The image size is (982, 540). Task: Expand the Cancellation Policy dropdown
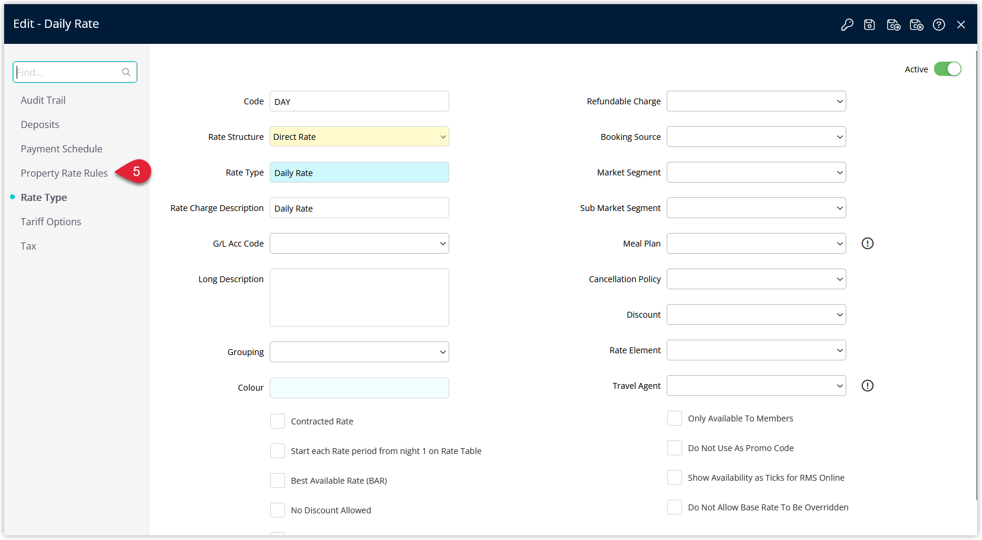pyautogui.click(x=756, y=279)
